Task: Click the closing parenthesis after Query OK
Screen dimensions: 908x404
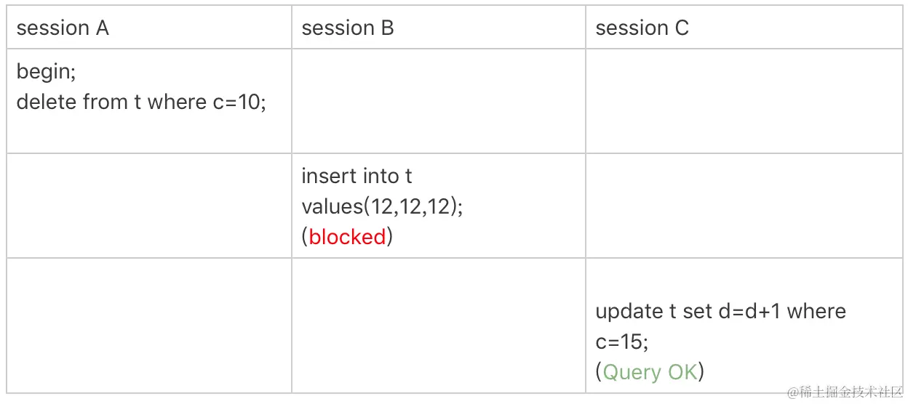Action: (x=701, y=372)
